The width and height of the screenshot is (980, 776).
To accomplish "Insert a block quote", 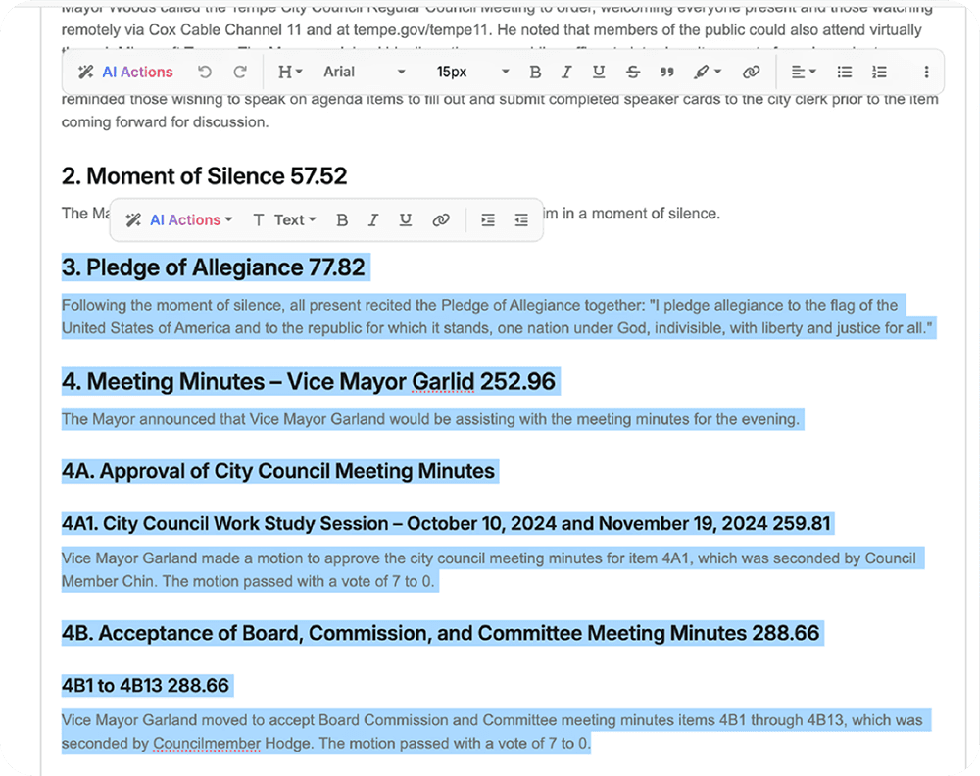I will (x=666, y=72).
